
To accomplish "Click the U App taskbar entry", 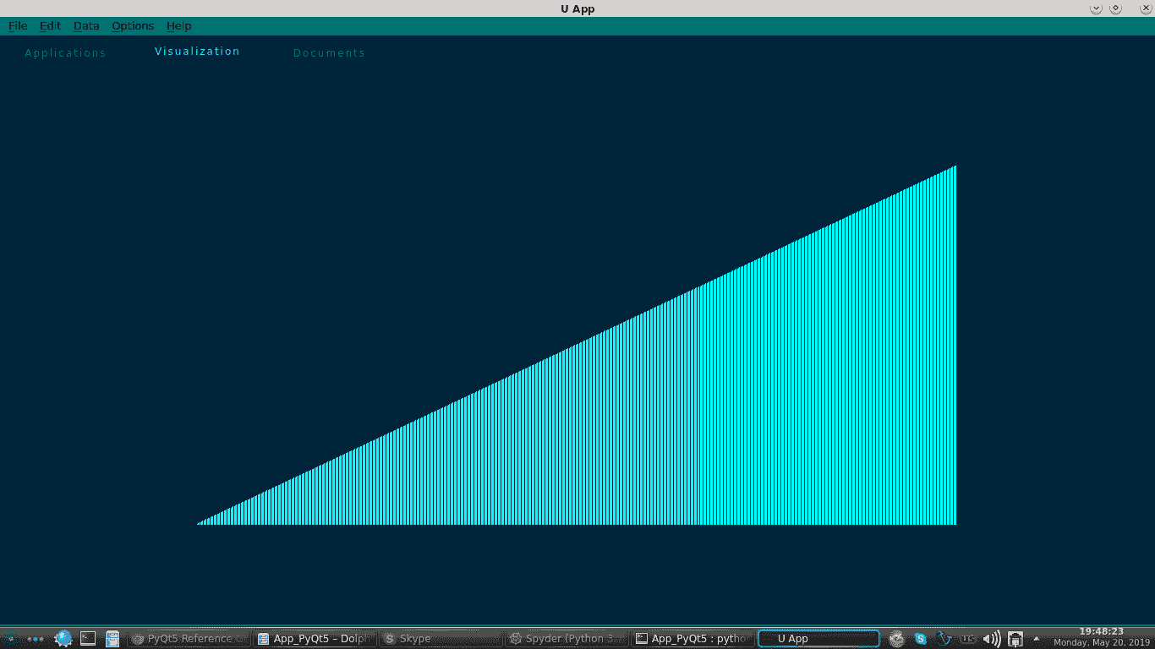I will [818, 639].
